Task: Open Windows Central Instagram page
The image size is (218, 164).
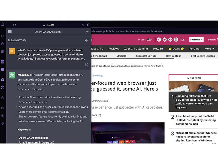Action: pos(176,40)
